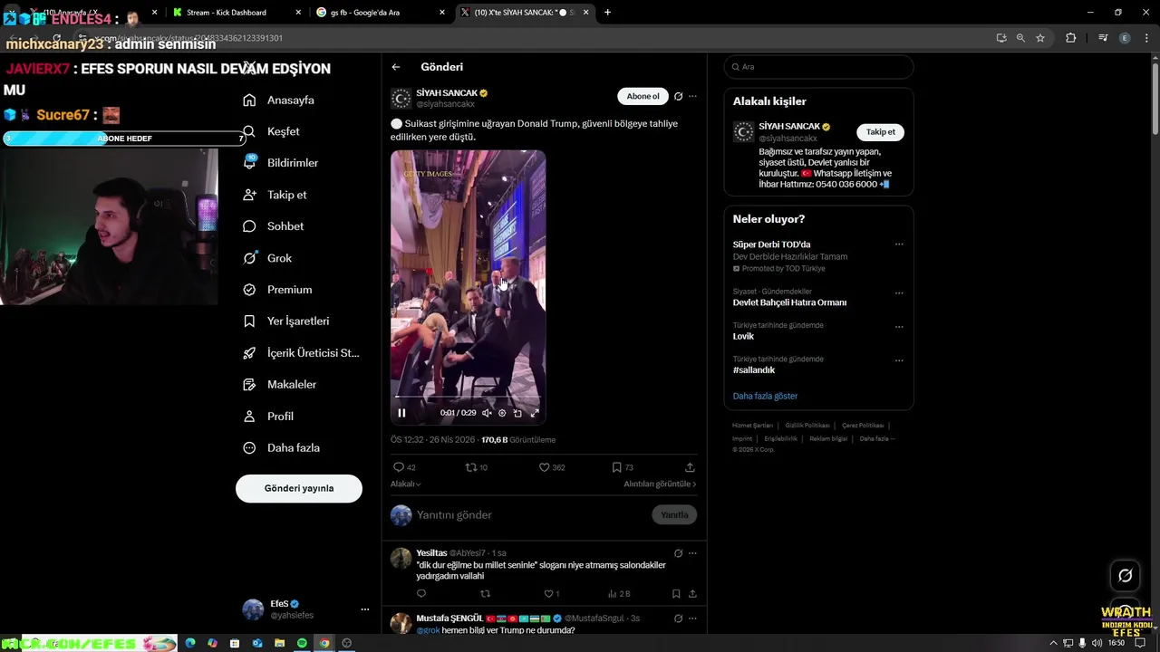This screenshot has height=652, width=1160.
Task: Like Yesiltas comment
Action: coord(552,594)
